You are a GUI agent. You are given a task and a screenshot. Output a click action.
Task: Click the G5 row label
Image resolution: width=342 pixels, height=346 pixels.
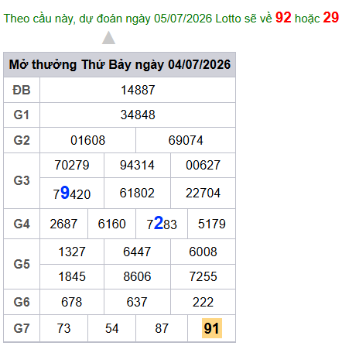[x=22, y=264]
